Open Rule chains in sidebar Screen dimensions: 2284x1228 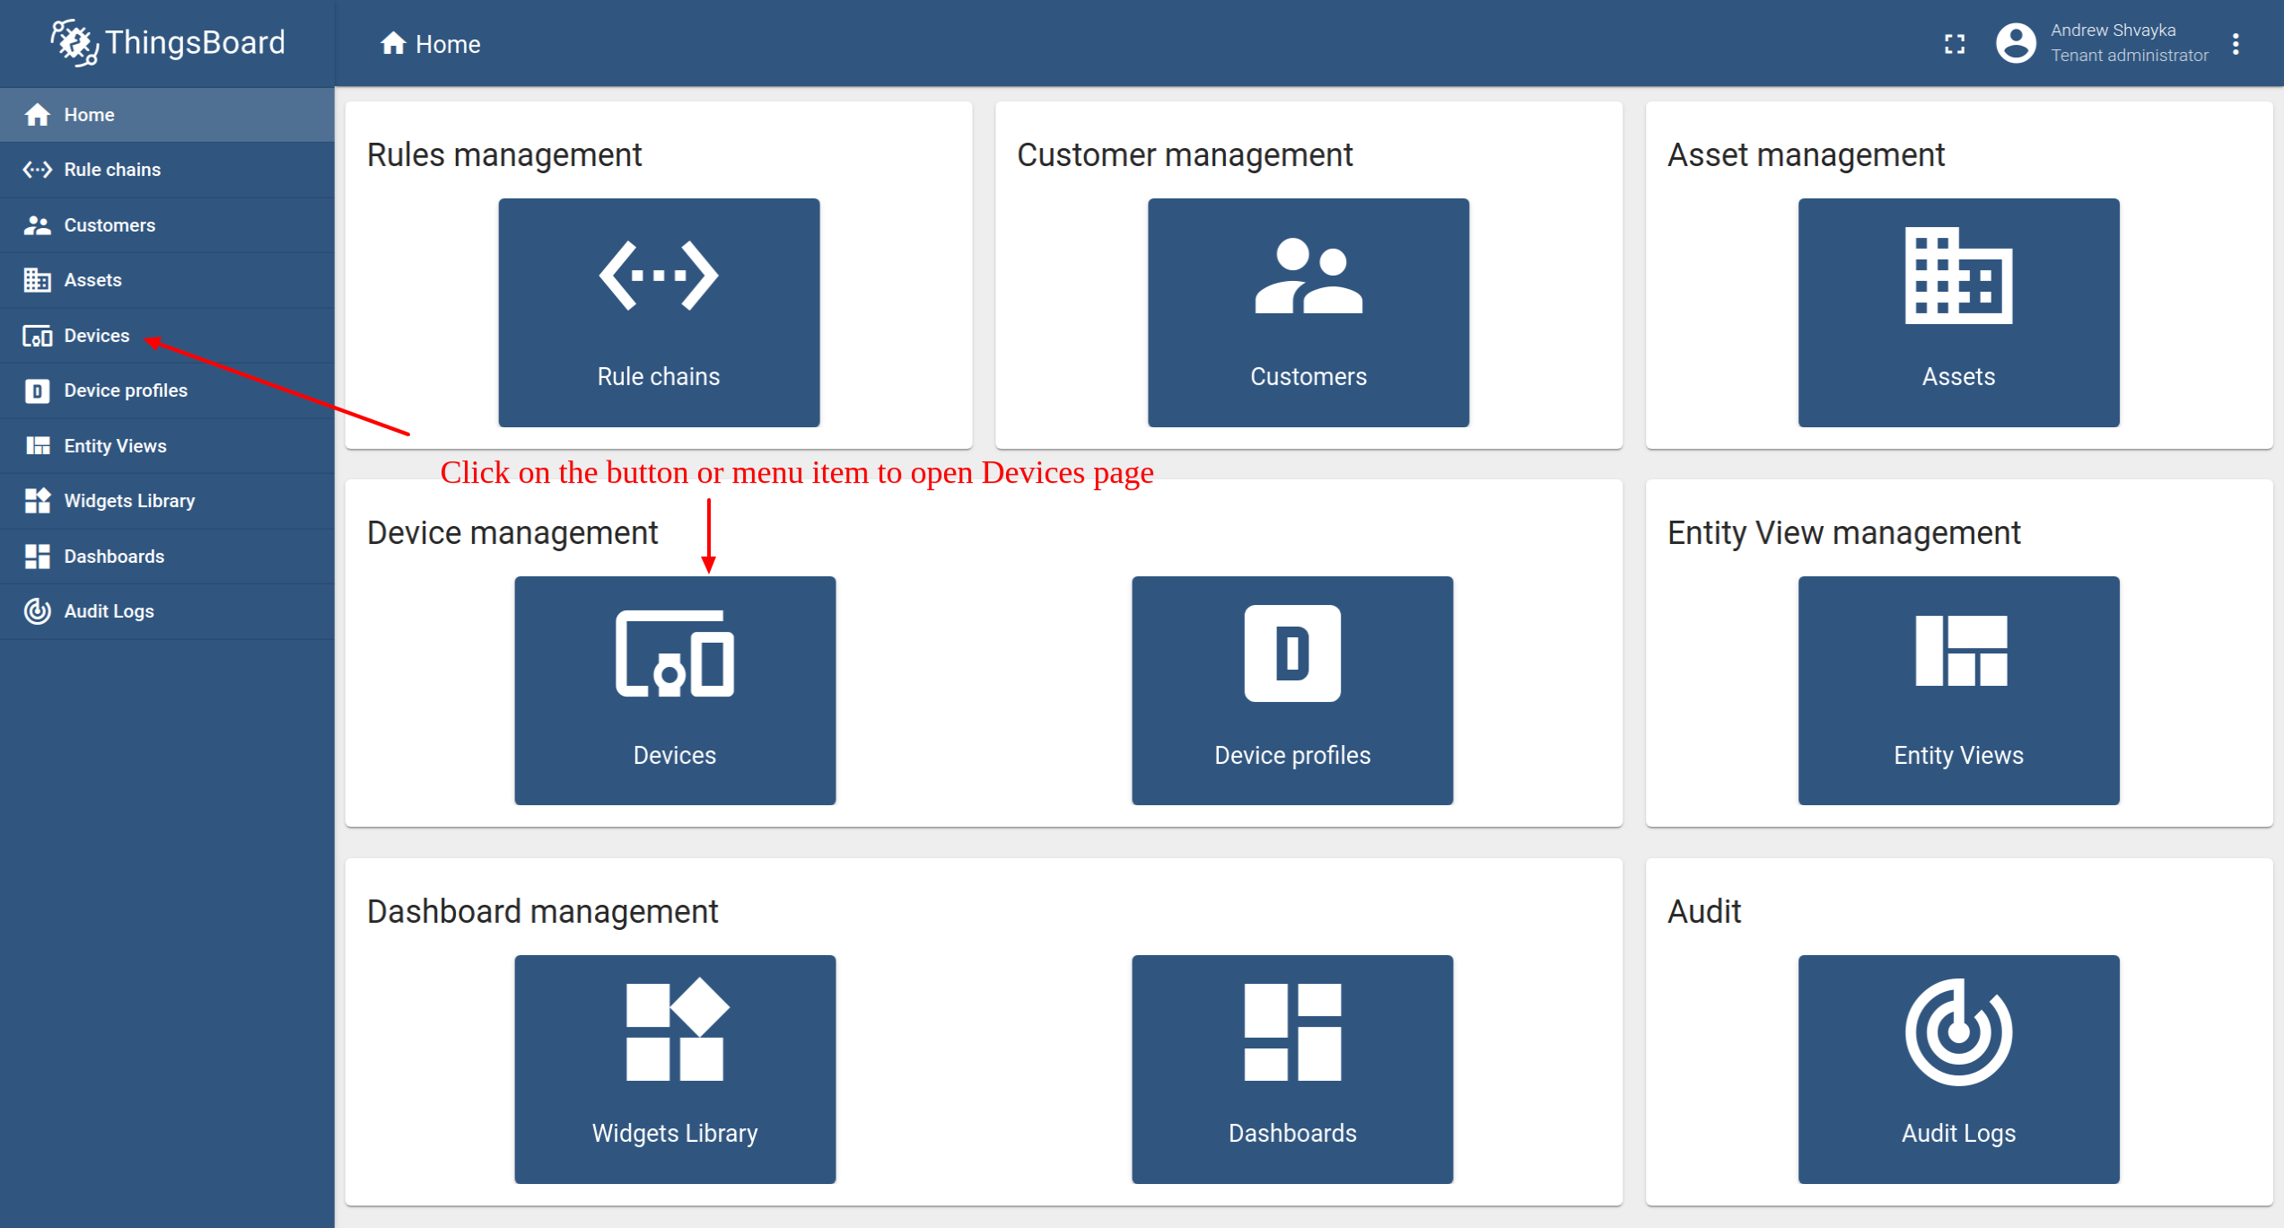112,170
